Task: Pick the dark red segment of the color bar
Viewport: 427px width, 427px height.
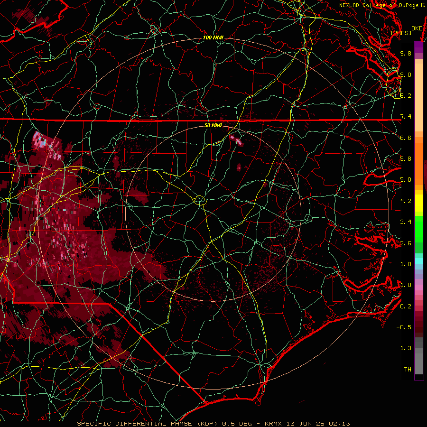Action: point(419,321)
